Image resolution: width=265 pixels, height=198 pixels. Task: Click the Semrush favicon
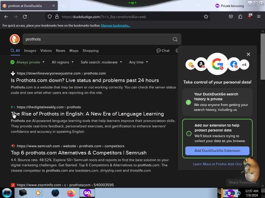13,146
